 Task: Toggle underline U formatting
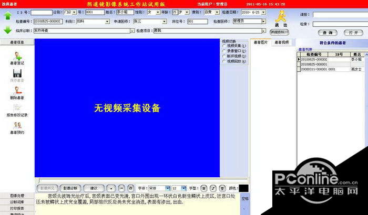[x=222, y=188]
